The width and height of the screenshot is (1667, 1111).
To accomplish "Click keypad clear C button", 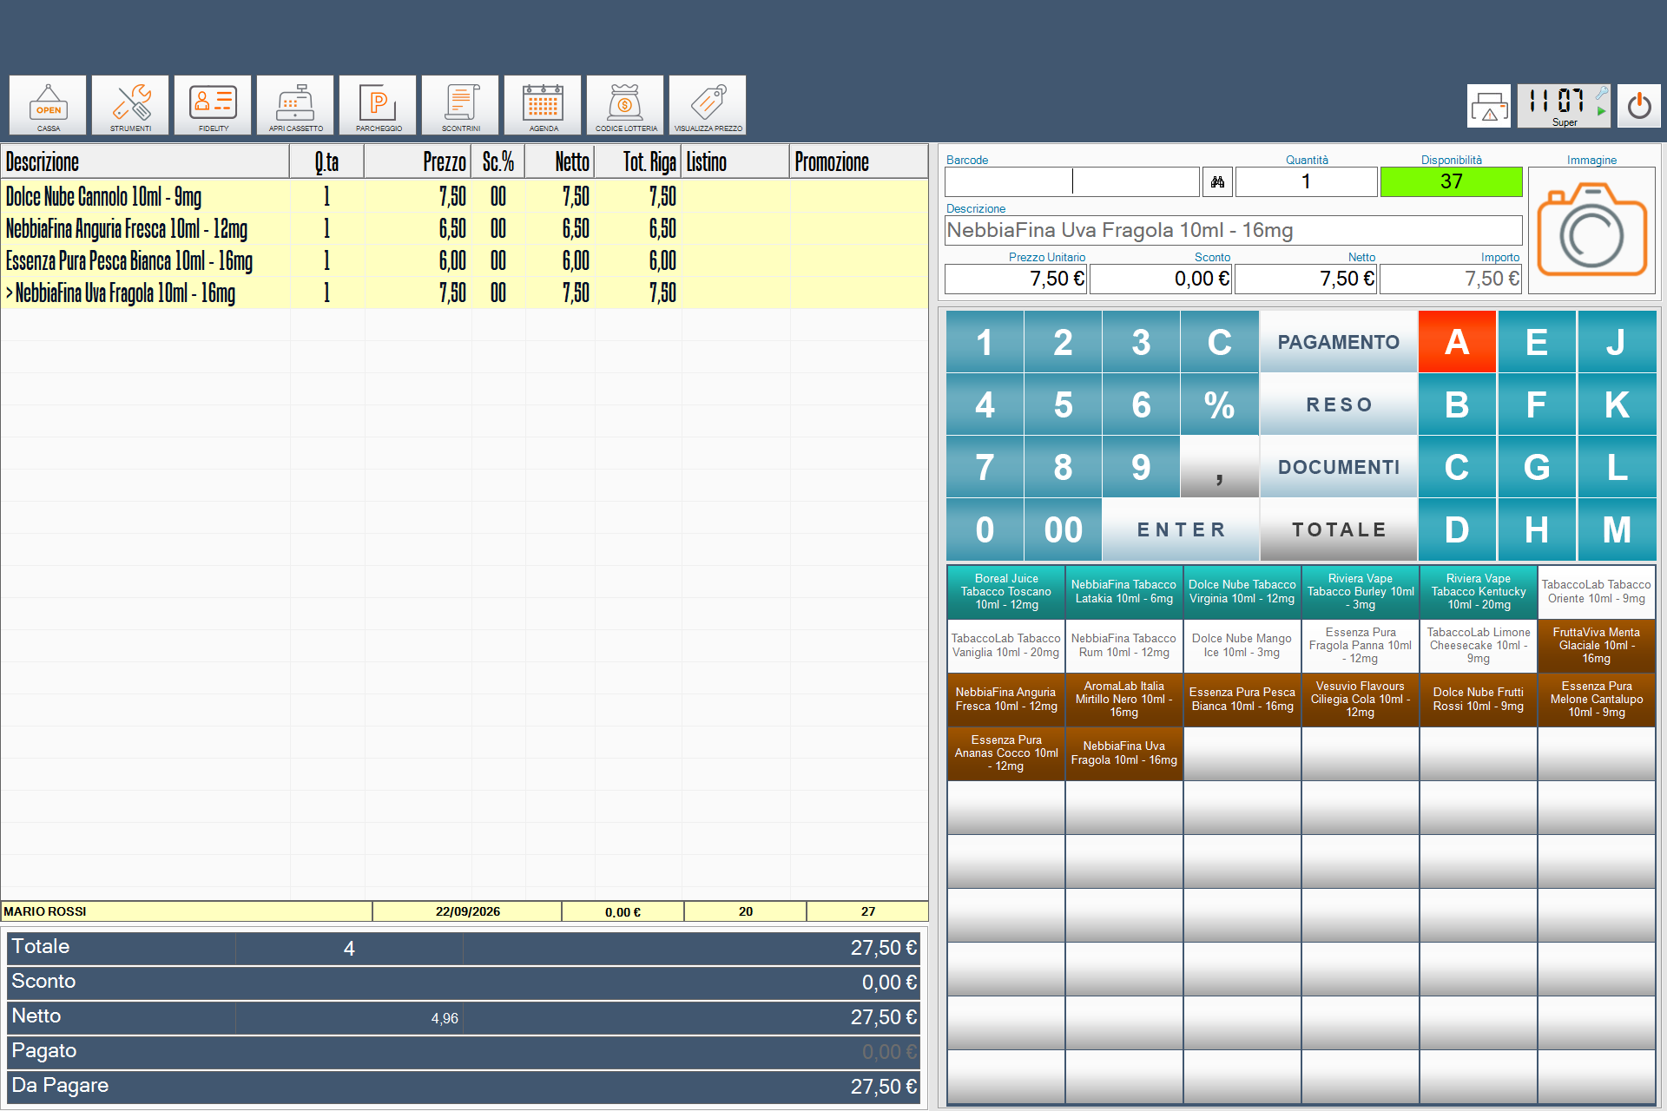I will [1219, 342].
